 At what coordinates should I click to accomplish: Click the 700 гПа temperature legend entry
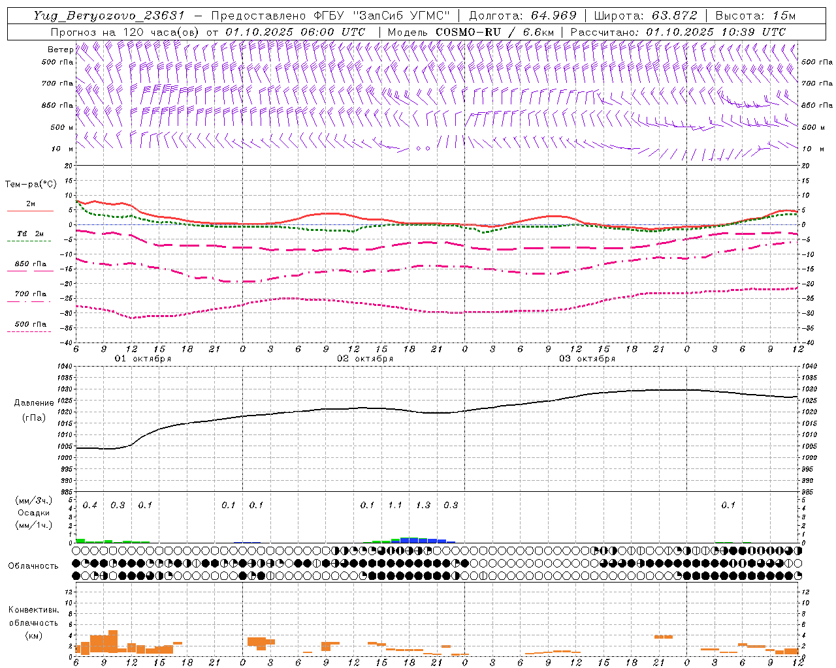coord(30,294)
